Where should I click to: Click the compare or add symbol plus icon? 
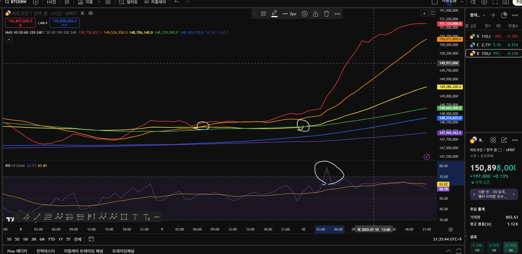(x=35, y=2)
